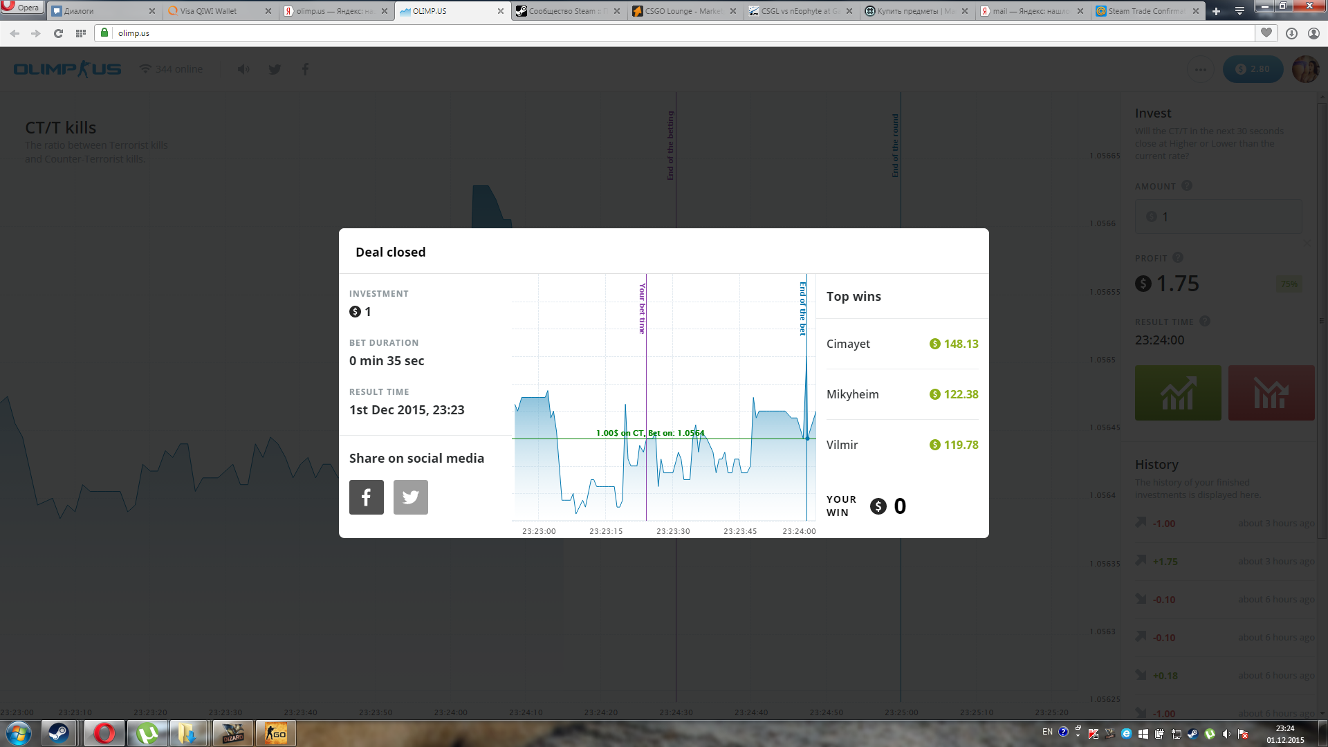Click the 'End of the bet' chart marker
The height and width of the screenshot is (747, 1328).
[803, 308]
